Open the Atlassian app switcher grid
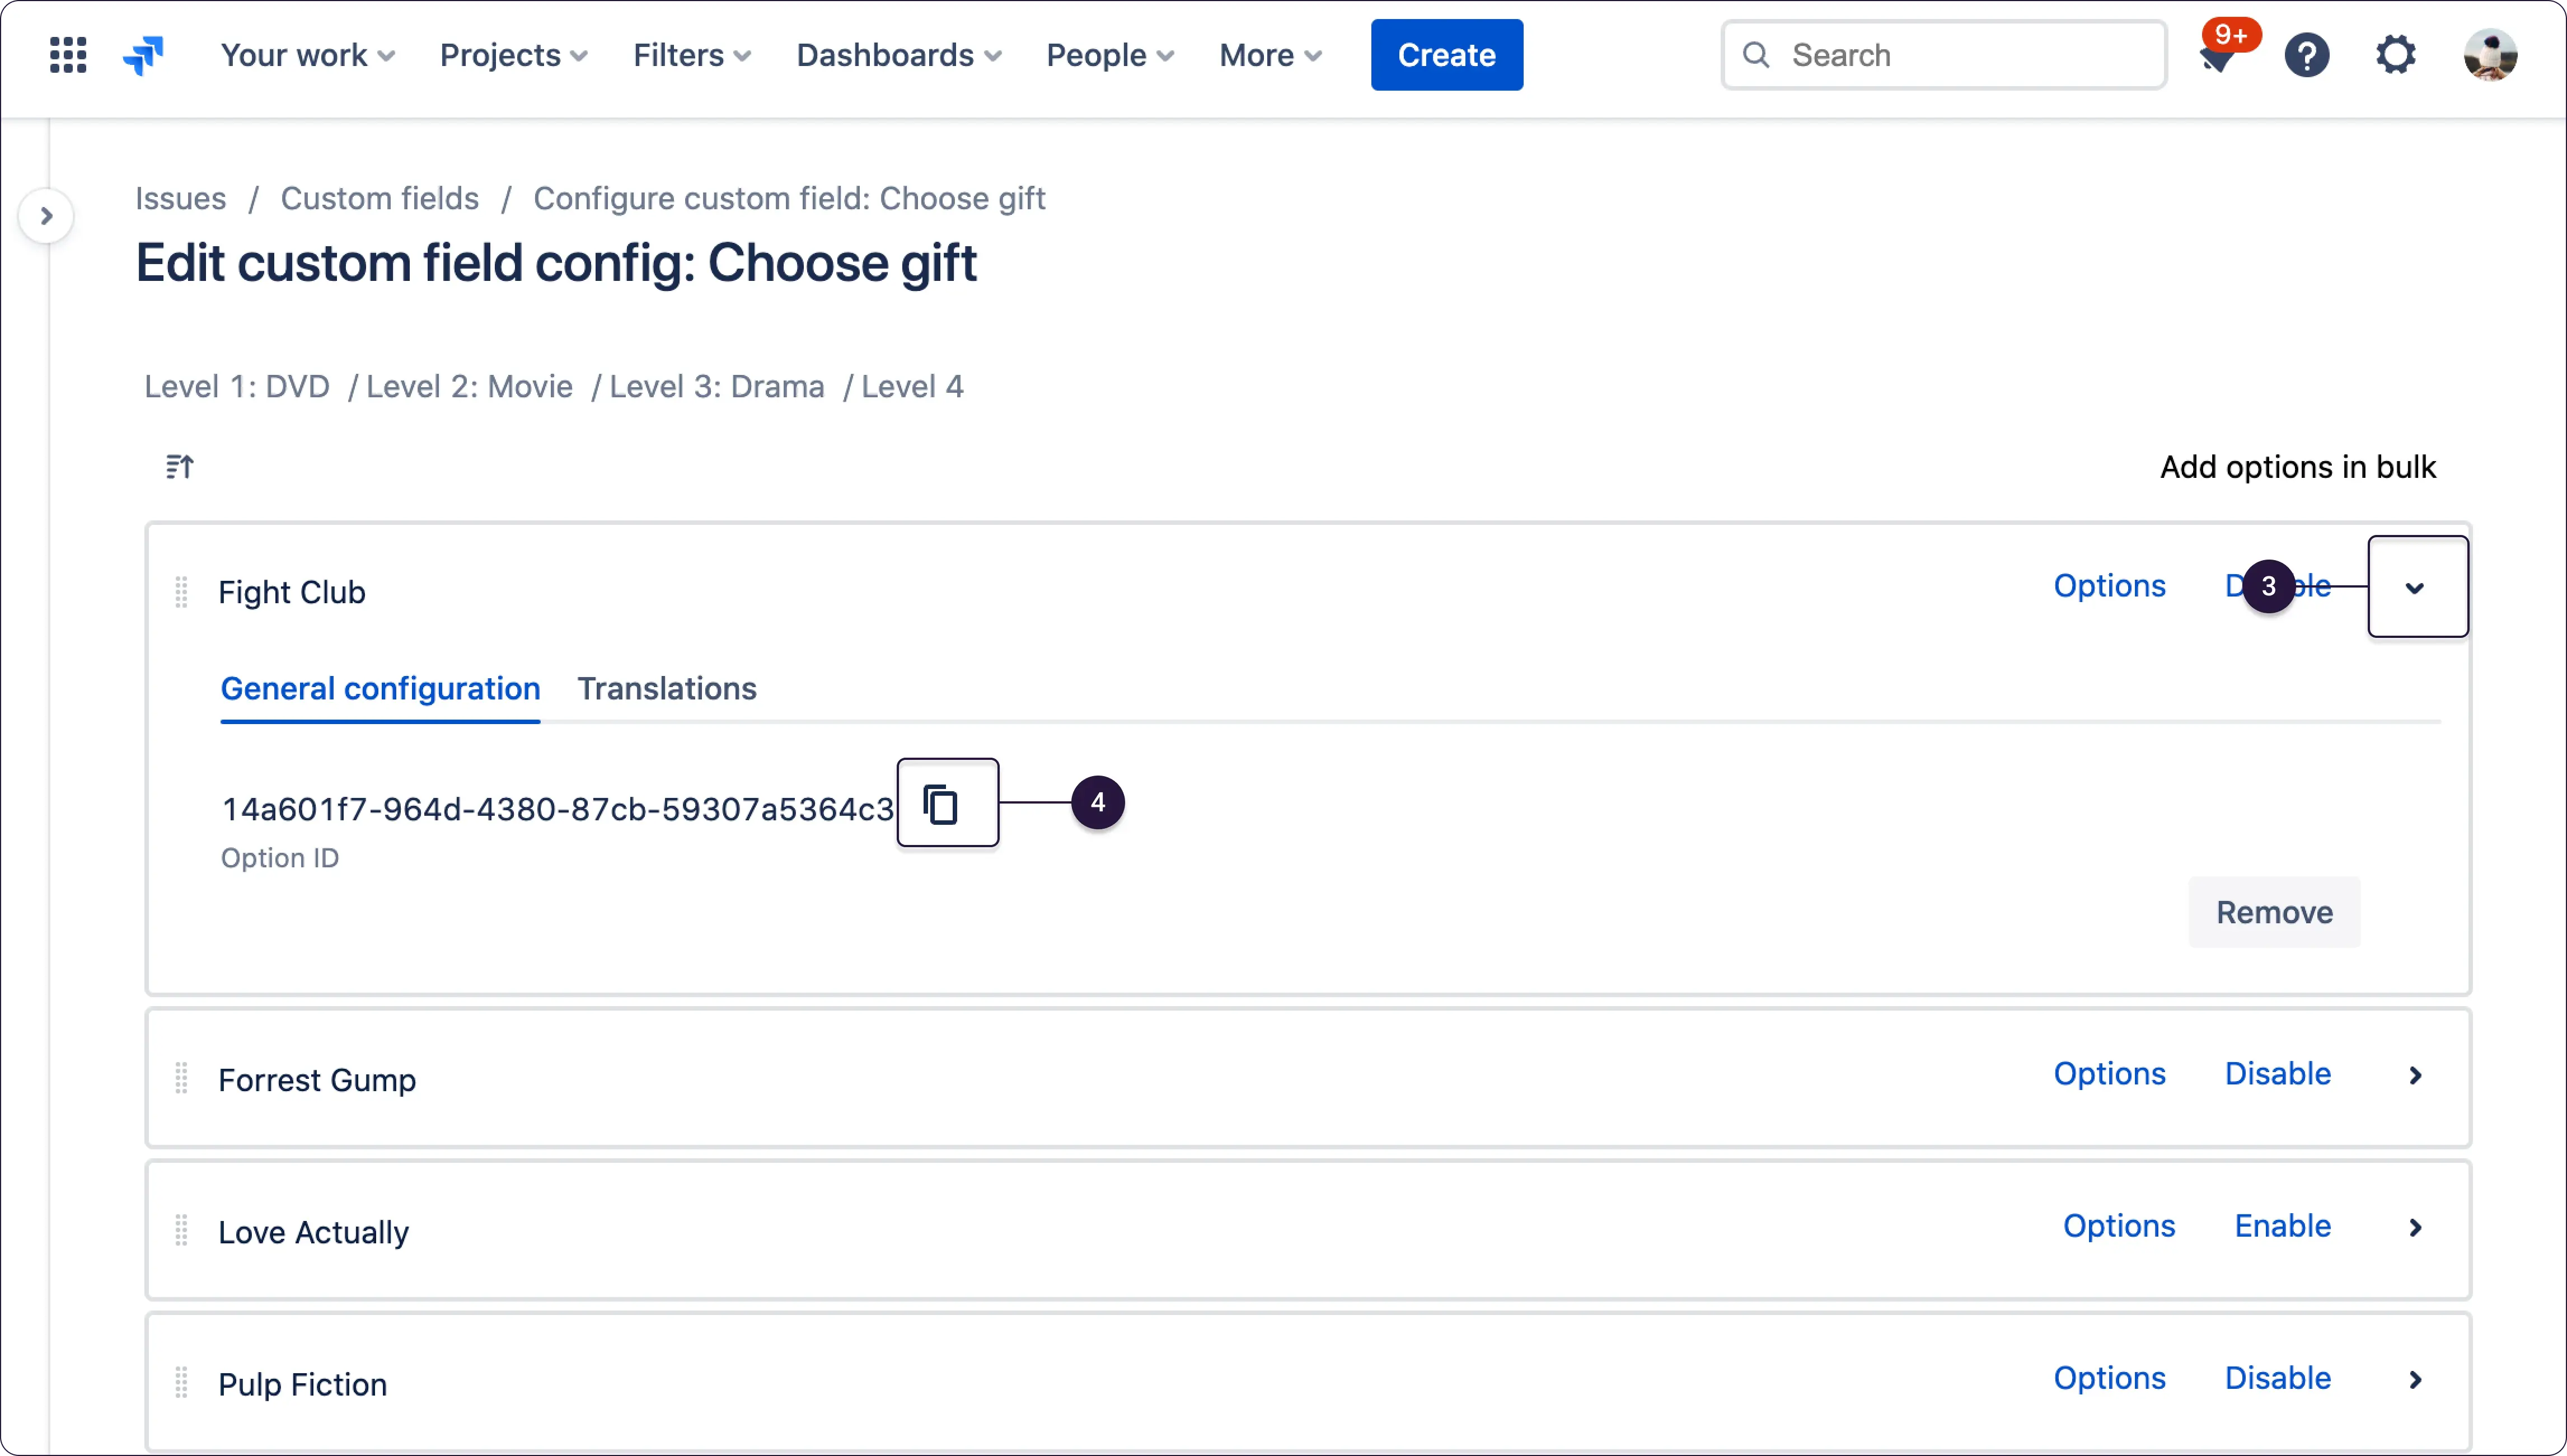Viewport: 2567px width, 1456px height. coord(67,55)
